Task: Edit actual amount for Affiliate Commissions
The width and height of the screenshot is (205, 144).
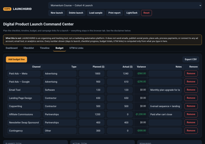Action: tap(120, 114)
